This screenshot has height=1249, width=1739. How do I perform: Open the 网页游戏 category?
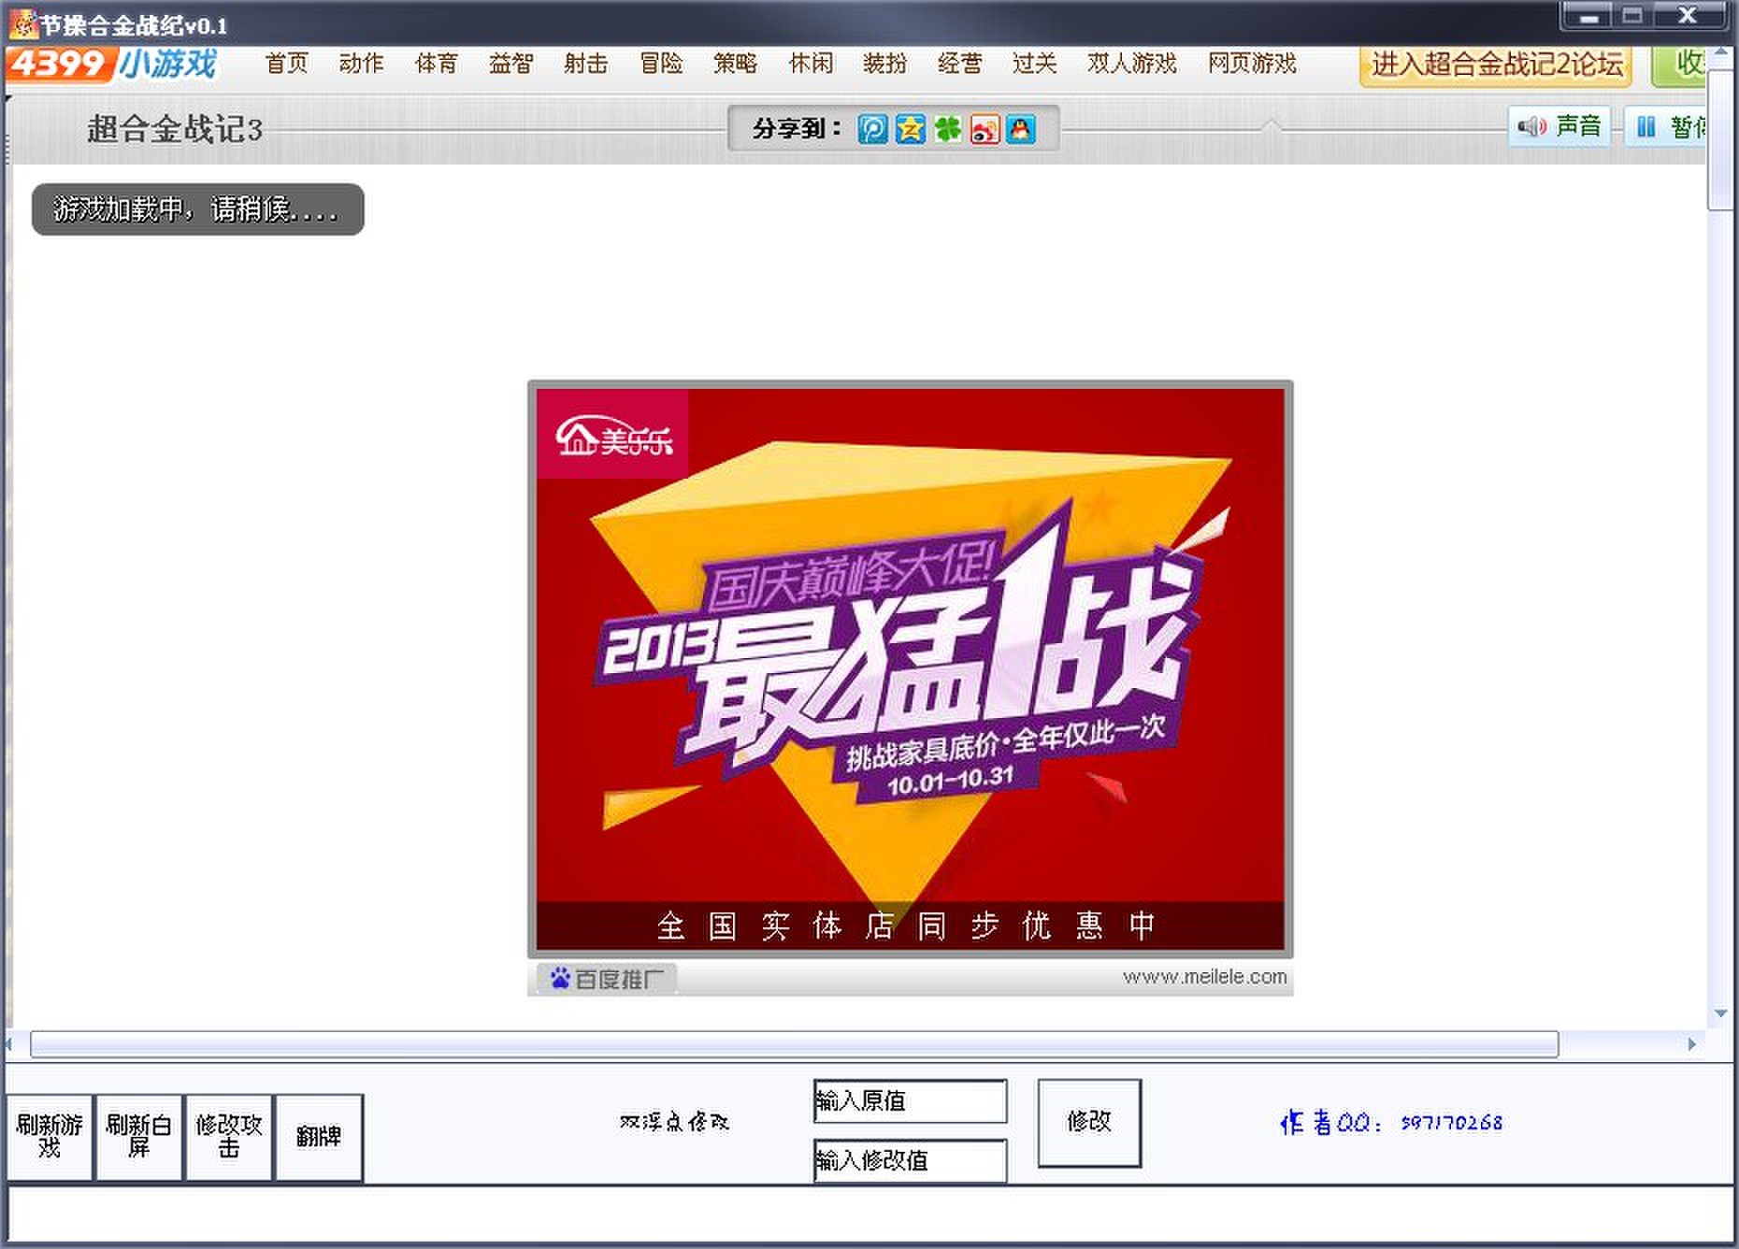point(1252,64)
